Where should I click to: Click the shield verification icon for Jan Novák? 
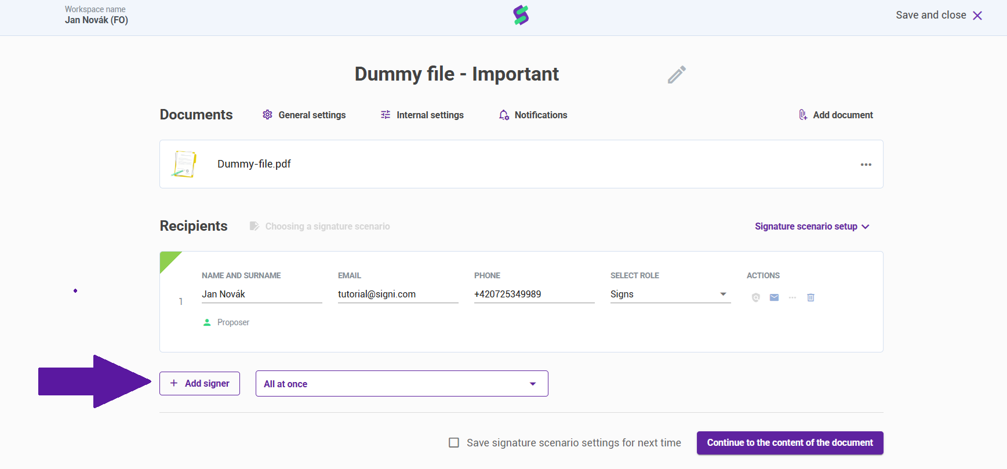coord(755,297)
